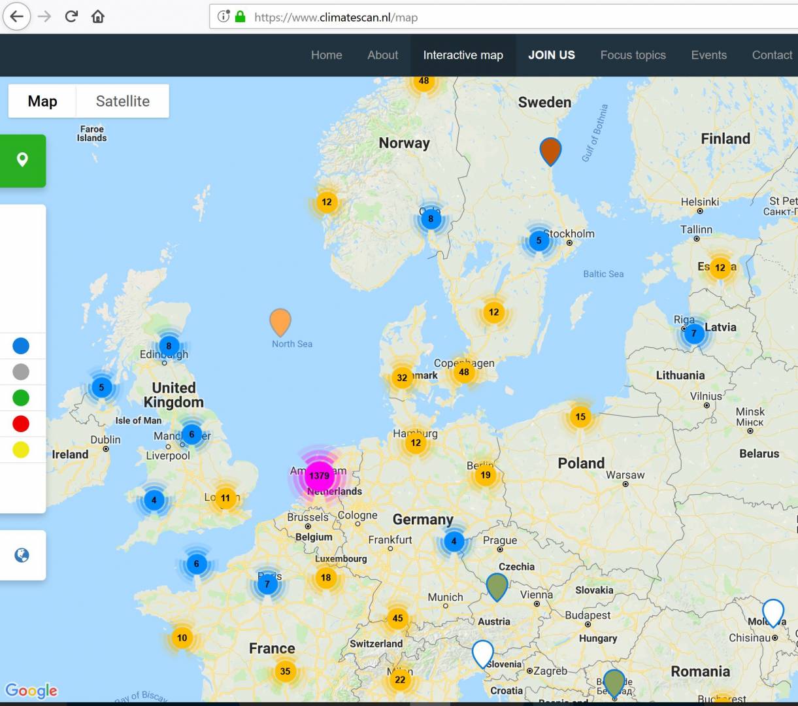The height and width of the screenshot is (706, 798).
Task: Select the red category color dot
Action: (21, 424)
